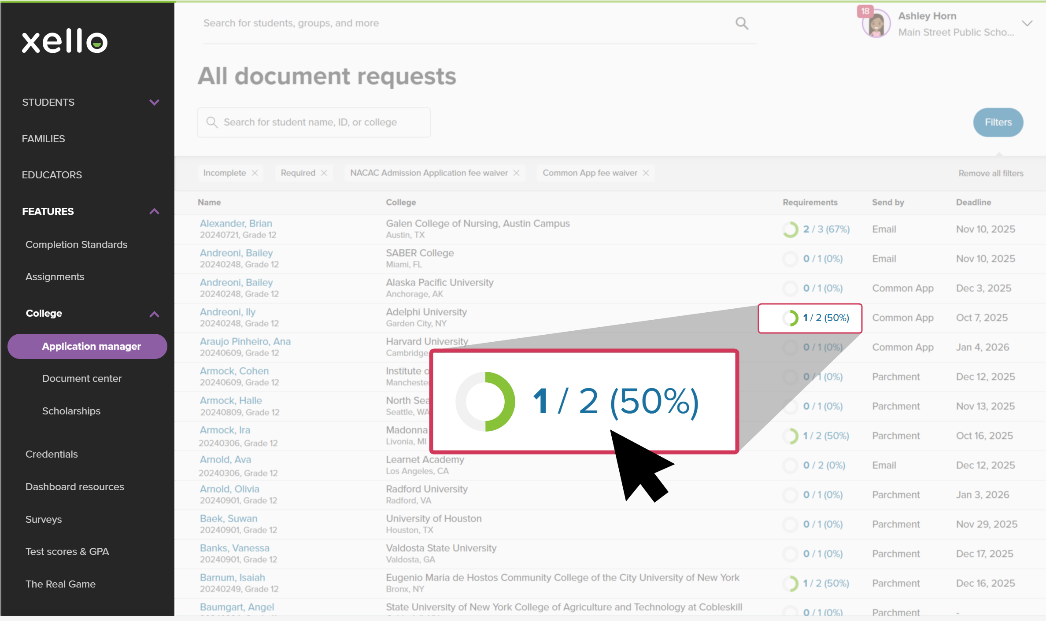Open 2 / 3 (67%) requirements link
Image resolution: width=1046 pixels, height=621 pixels.
pos(826,229)
